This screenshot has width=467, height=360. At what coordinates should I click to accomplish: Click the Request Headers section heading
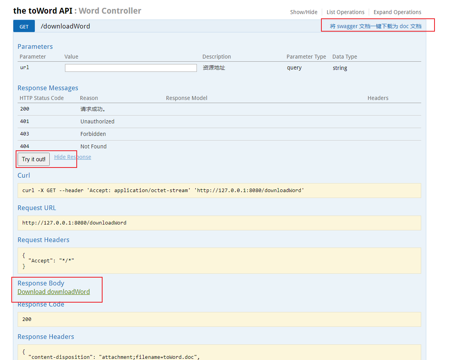43,240
